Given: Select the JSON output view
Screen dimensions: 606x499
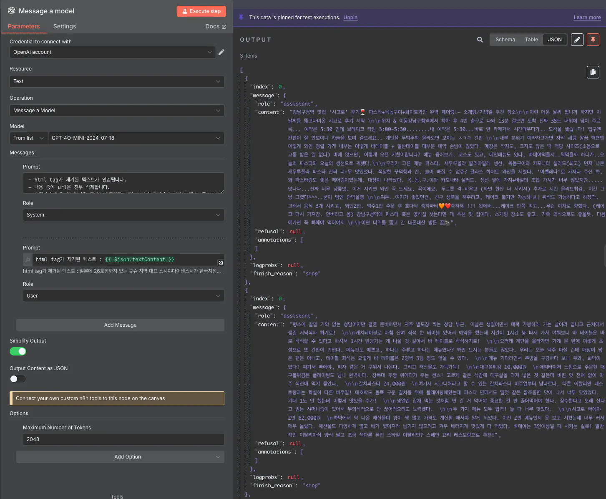Looking at the screenshot, I should [x=555, y=40].
